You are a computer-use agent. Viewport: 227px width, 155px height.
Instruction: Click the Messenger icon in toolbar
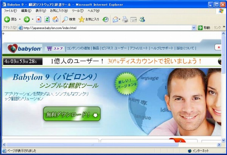pyautogui.click(x=142, y=19)
